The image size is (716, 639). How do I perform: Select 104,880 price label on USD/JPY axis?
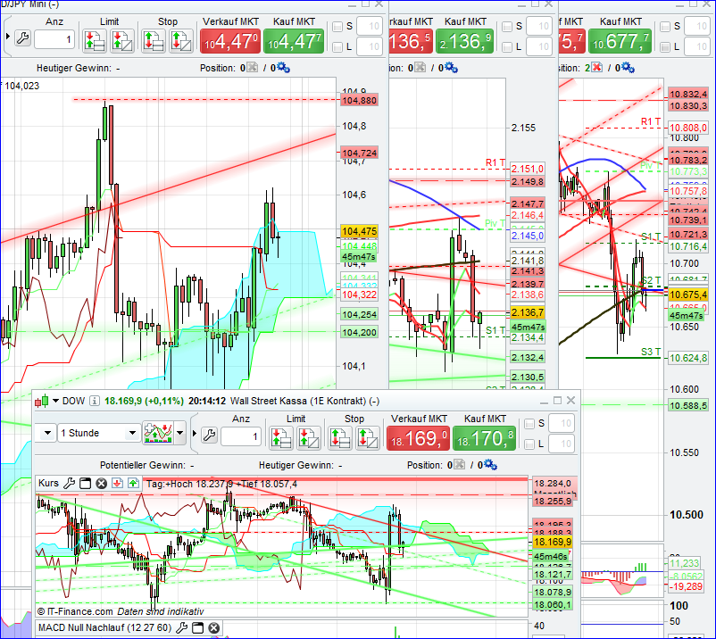pos(360,101)
